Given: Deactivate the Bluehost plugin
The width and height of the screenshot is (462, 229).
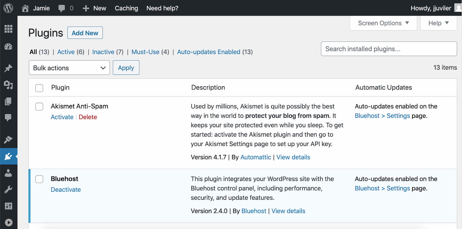Looking at the screenshot, I should [66, 190].
